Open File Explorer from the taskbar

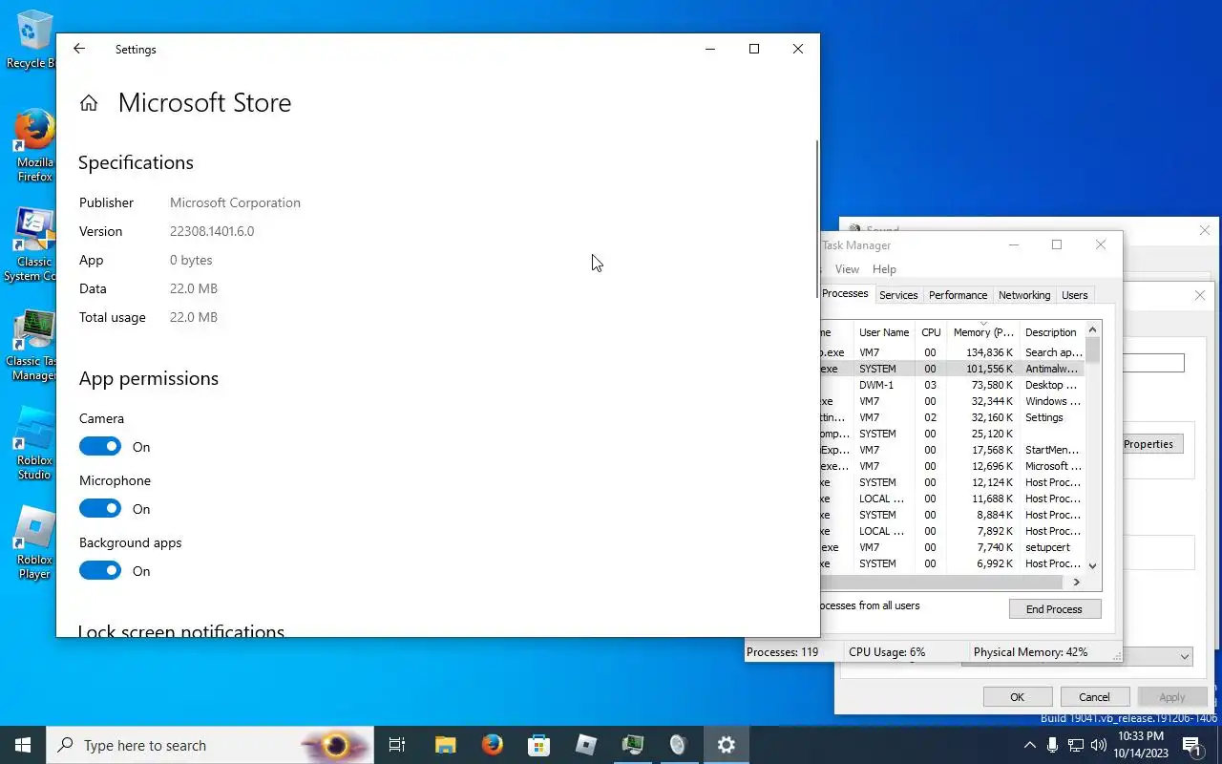(x=445, y=745)
